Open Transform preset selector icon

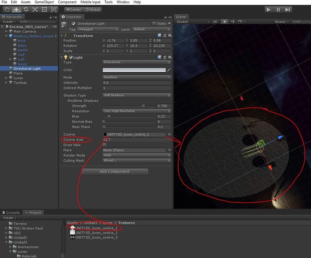(x=164, y=35)
